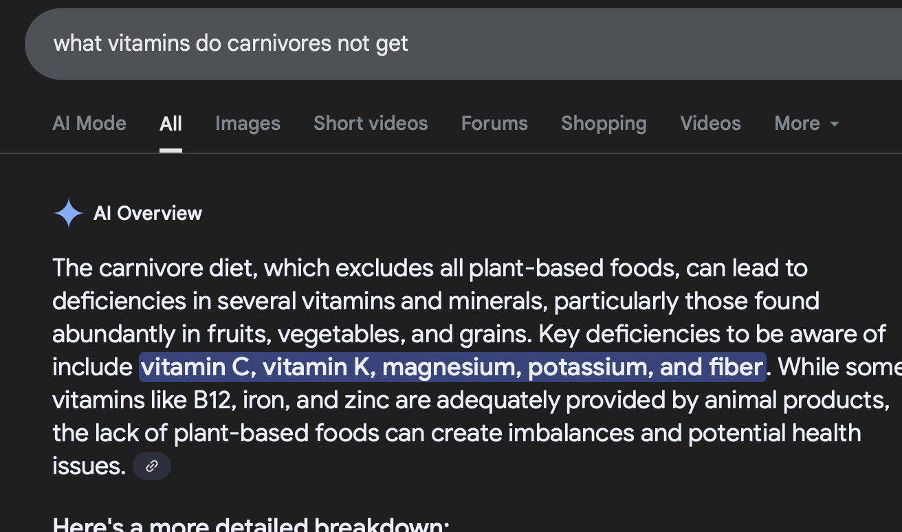This screenshot has height=532, width=902.
Task: Switch to the AI Mode tab
Action: [89, 124]
